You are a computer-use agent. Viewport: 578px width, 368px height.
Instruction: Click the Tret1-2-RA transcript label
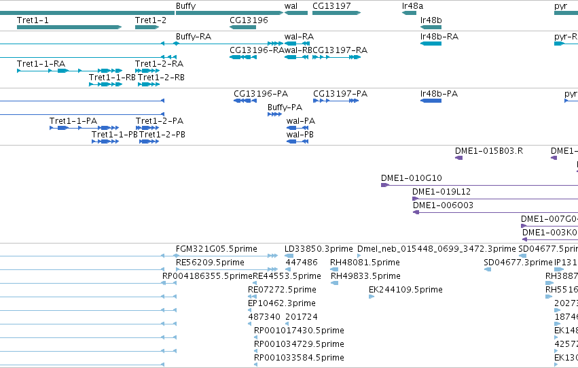tap(159, 63)
